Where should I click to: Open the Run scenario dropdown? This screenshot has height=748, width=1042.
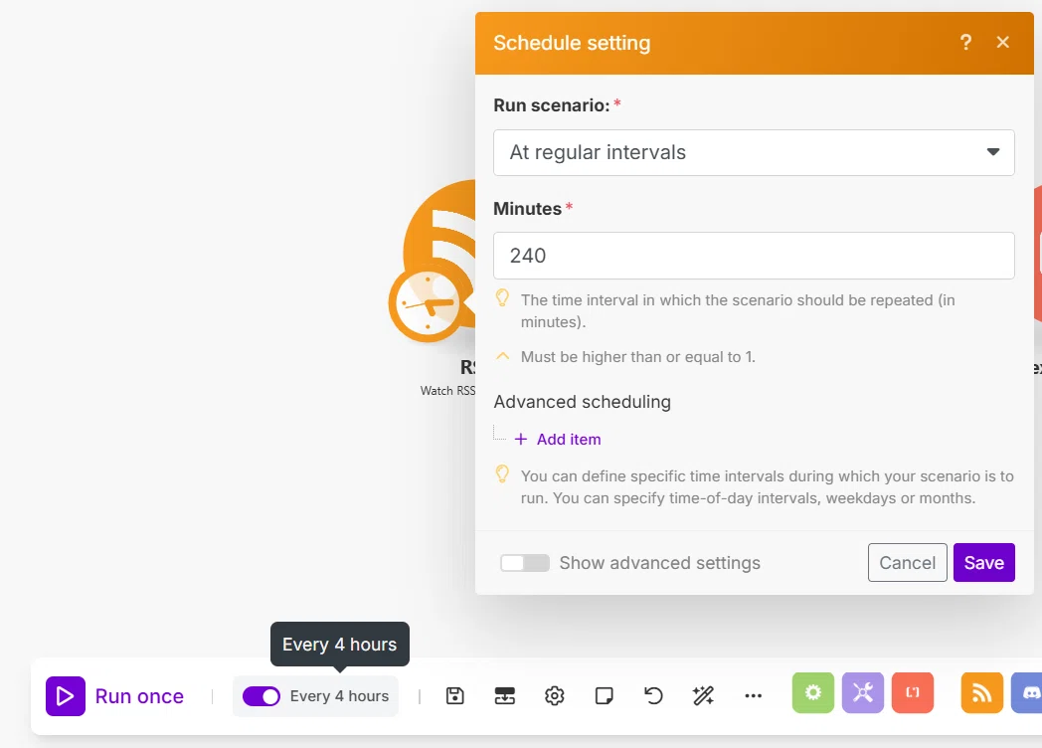tap(754, 152)
